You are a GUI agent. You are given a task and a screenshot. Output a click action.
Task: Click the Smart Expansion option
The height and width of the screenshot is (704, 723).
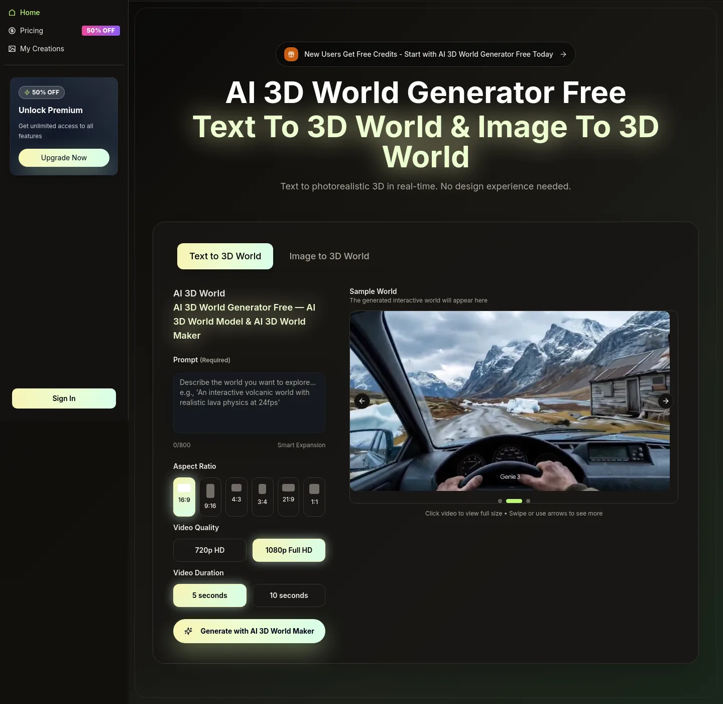coord(301,445)
